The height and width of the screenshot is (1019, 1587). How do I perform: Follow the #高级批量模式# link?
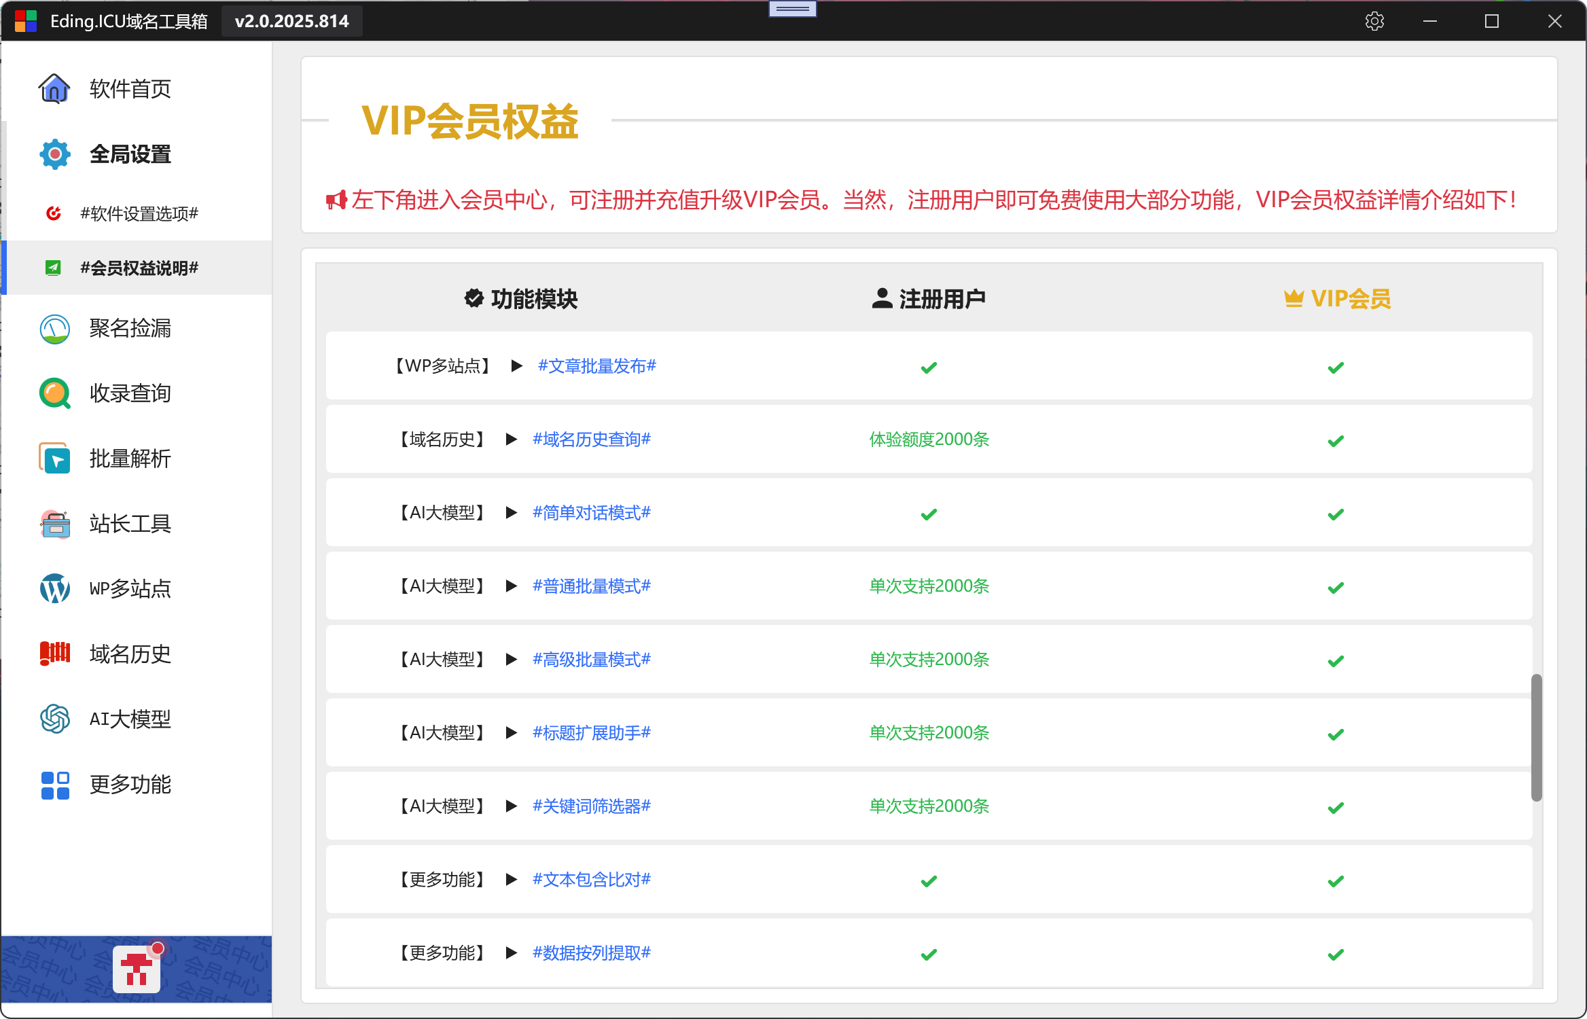point(592,660)
